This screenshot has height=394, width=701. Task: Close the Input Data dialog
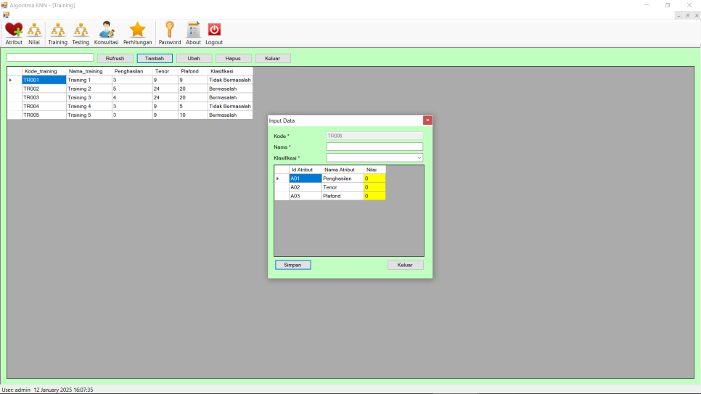[427, 120]
